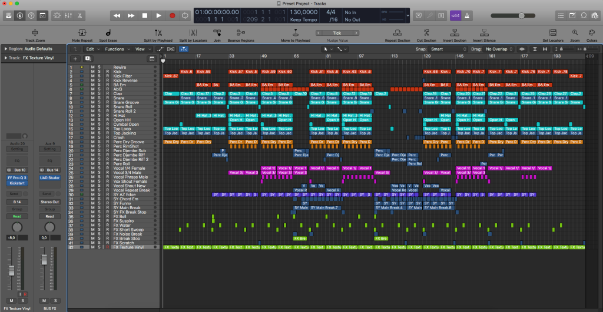
Task: Click Split by Locators tool
Action: (193, 35)
